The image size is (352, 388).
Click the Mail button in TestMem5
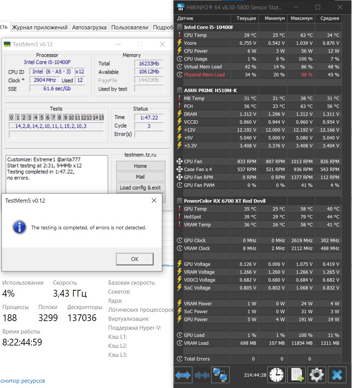(x=140, y=177)
